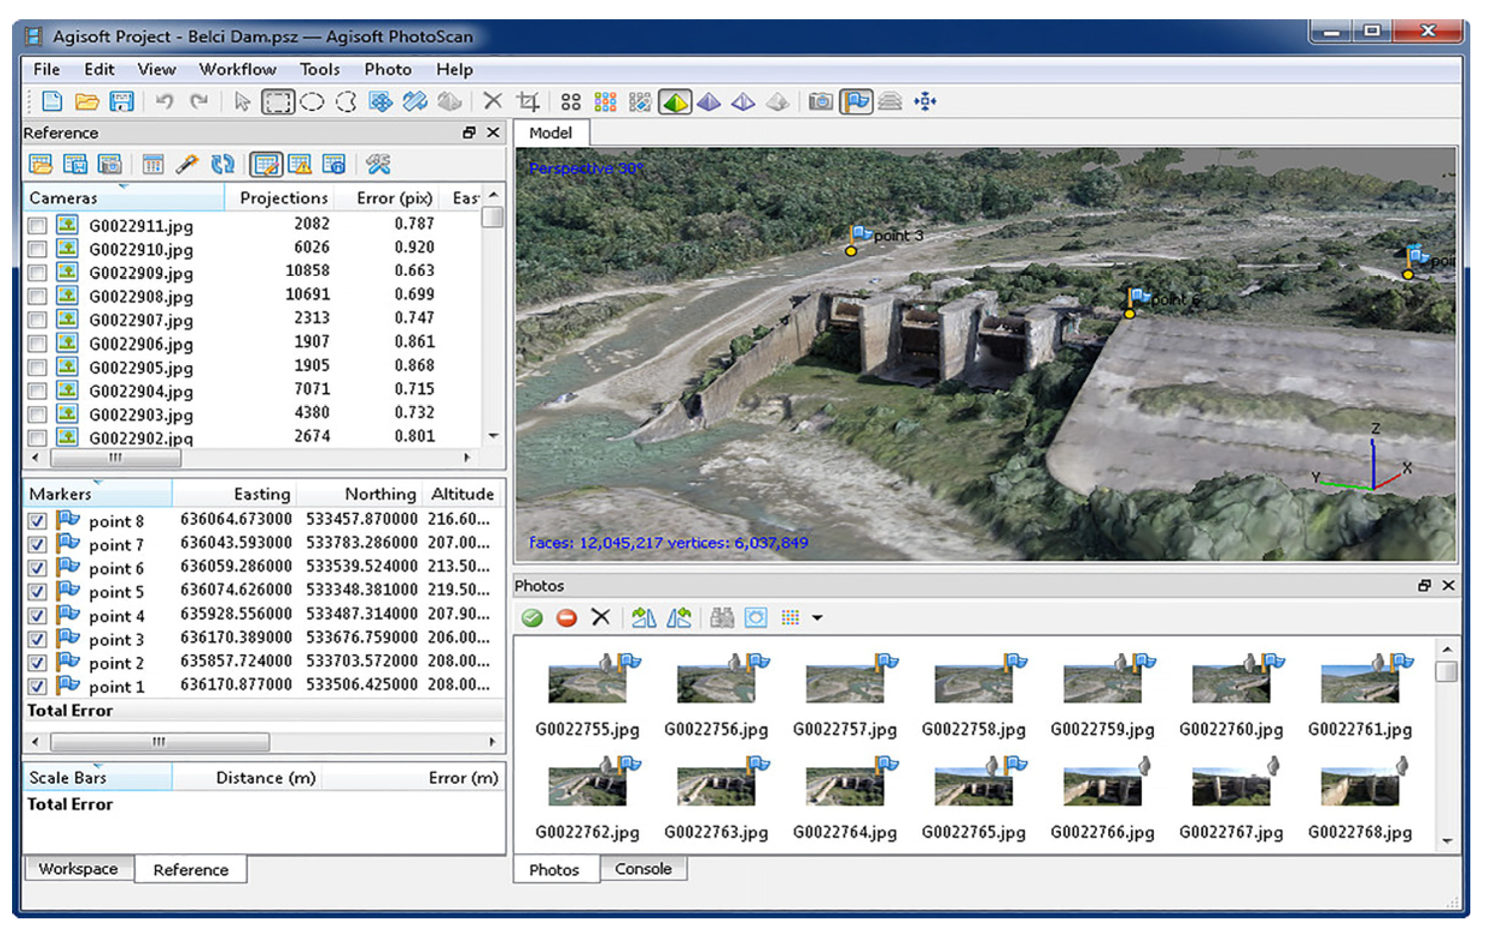The image size is (1486, 934).
Task: Select the Rectangle Selection tool
Action: (277, 102)
